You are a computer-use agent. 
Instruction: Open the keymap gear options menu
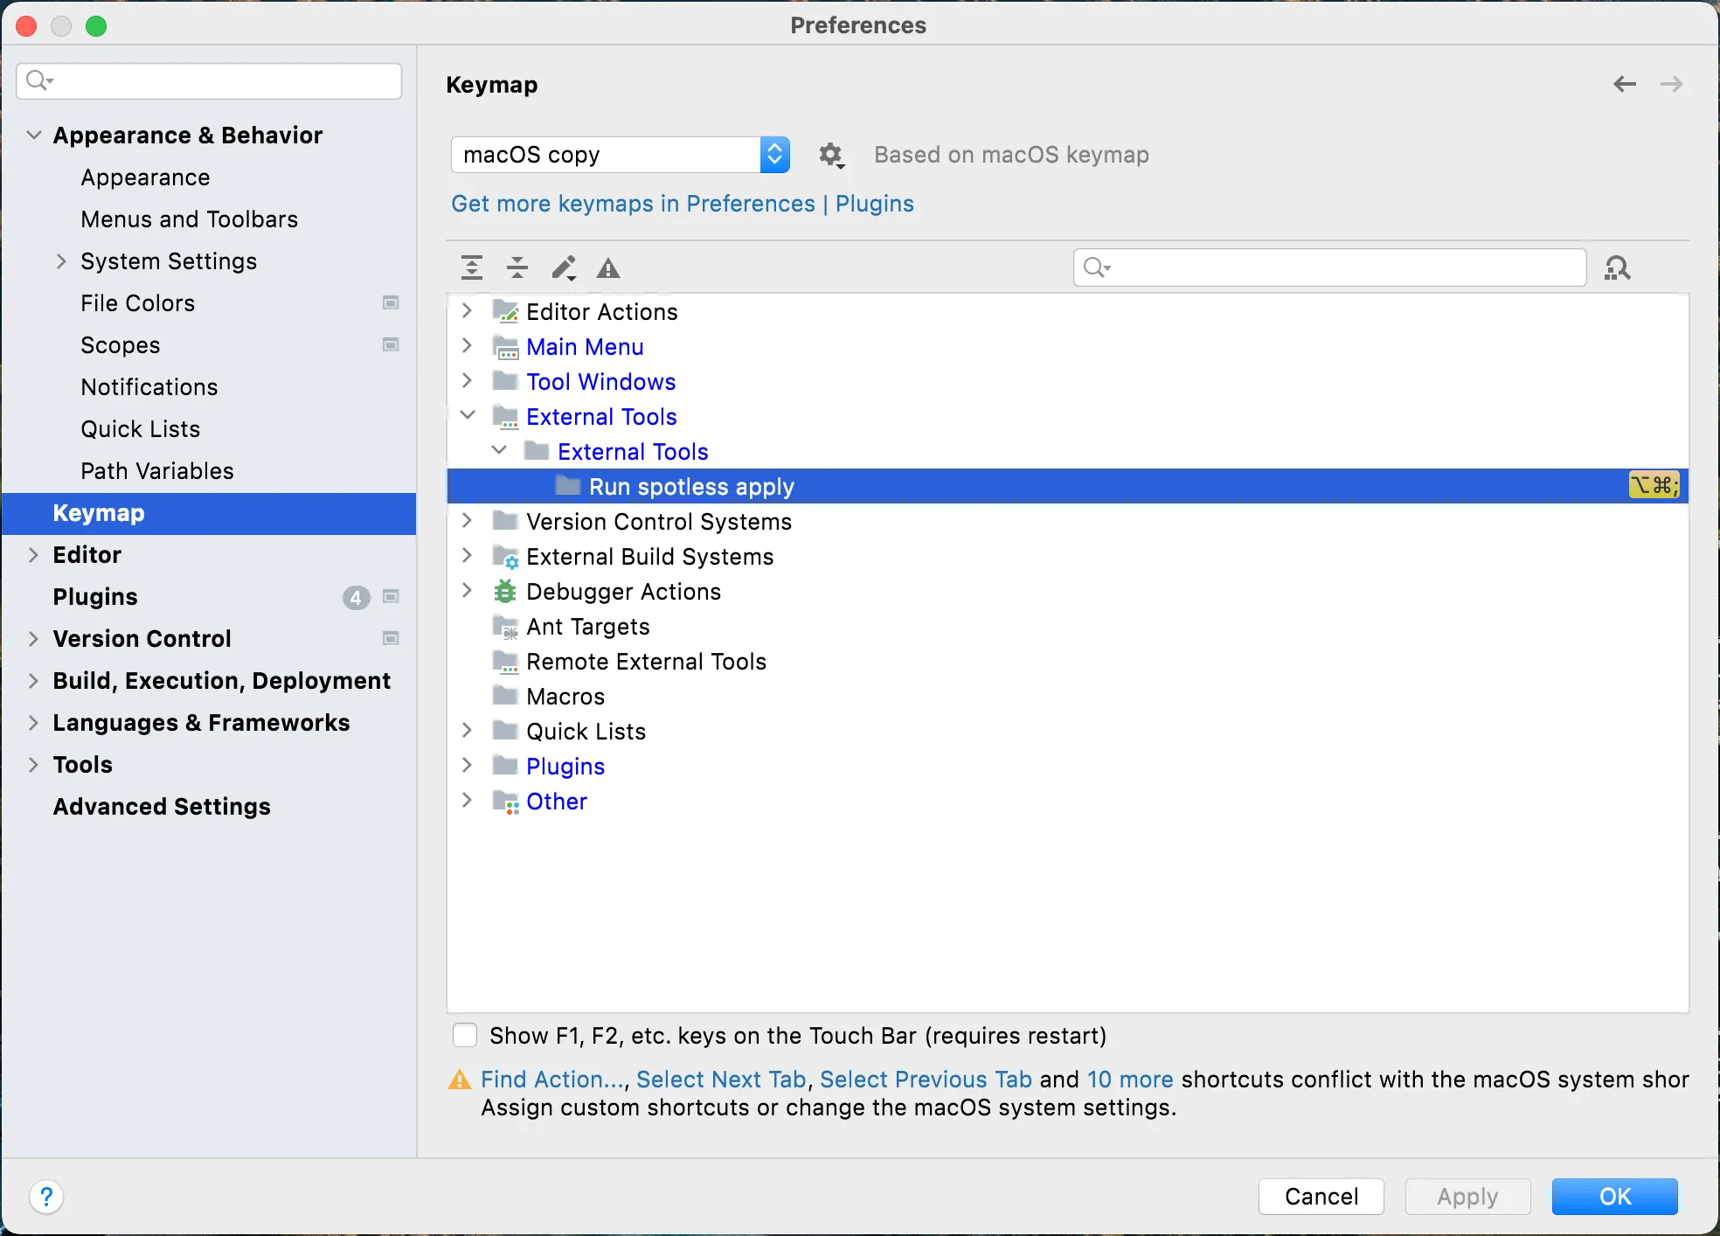pyautogui.click(x=830, y=156)
